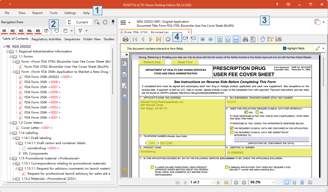Collapse 1.2 Cover letters node
This screenshot has width=328, height=192.
coord(11,123)
